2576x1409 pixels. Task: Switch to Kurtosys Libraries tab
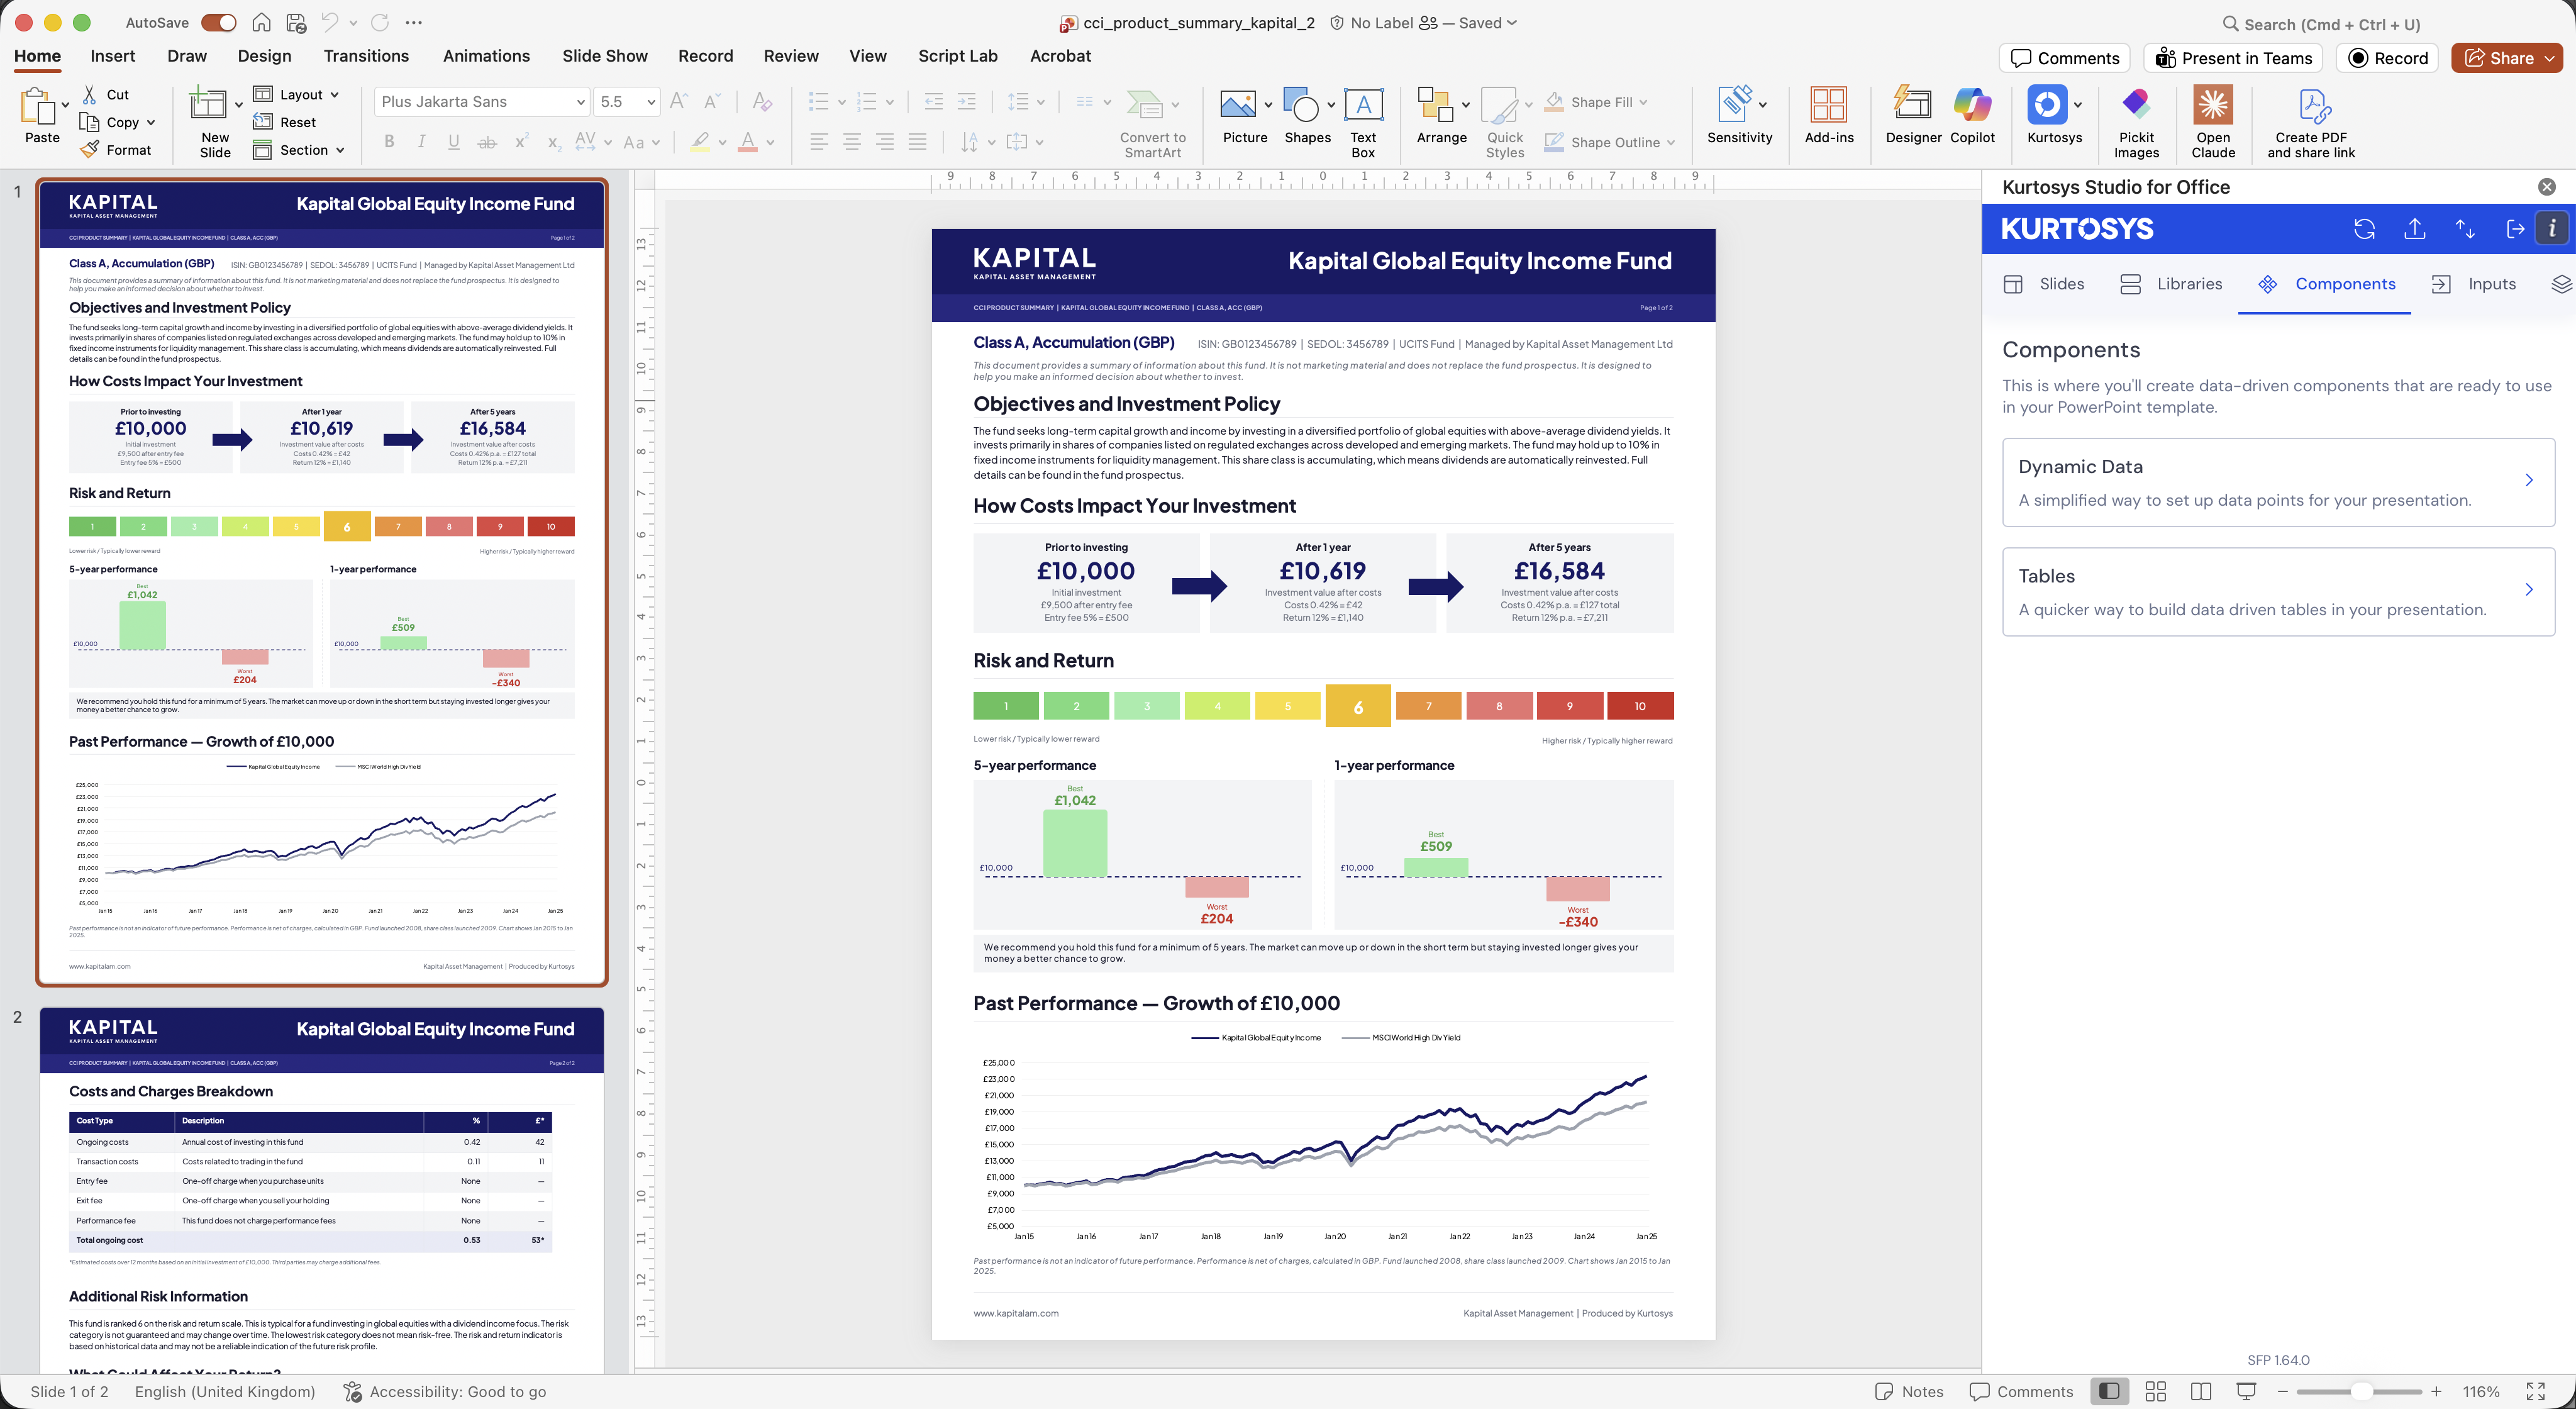(x=2170, y=284)
